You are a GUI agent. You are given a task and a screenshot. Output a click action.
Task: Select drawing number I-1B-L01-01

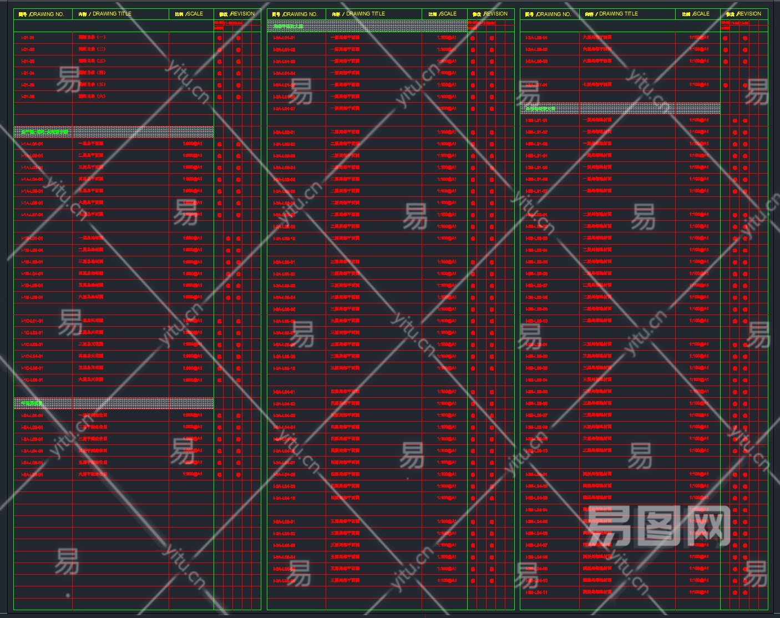32,239
